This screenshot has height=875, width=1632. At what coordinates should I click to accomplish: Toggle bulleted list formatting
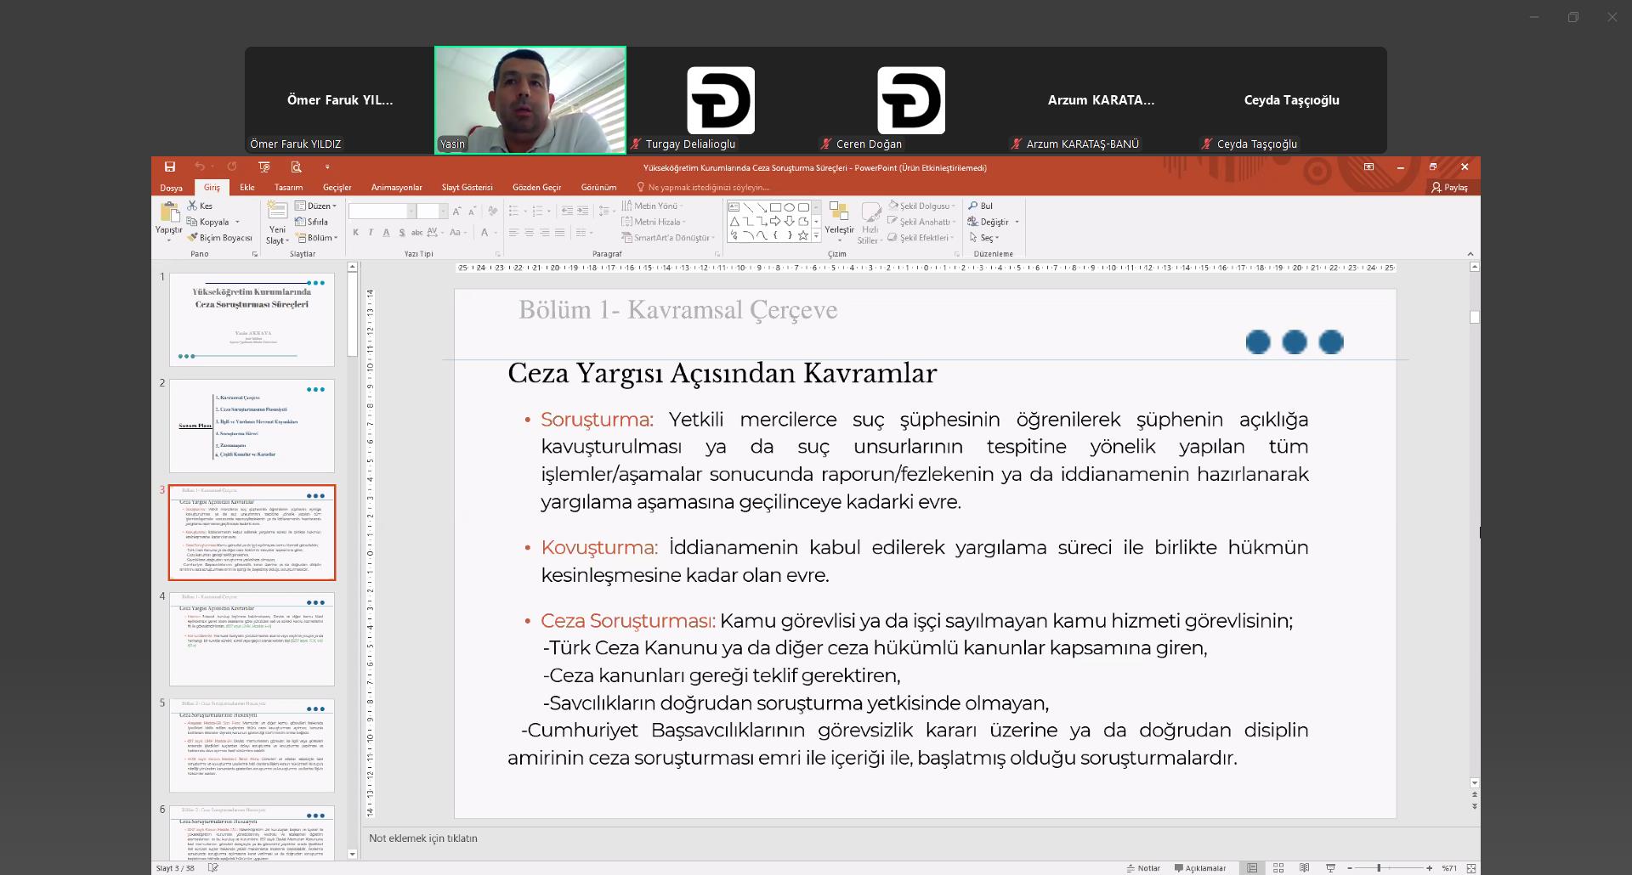[513, 211]
